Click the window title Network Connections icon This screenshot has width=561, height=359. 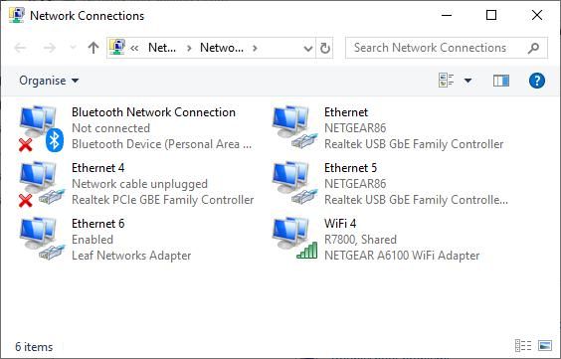(x=17, y=15)
